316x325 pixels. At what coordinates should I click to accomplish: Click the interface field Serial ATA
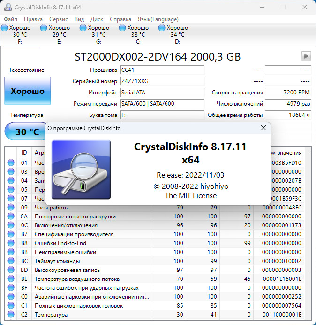tap(162, 93)
